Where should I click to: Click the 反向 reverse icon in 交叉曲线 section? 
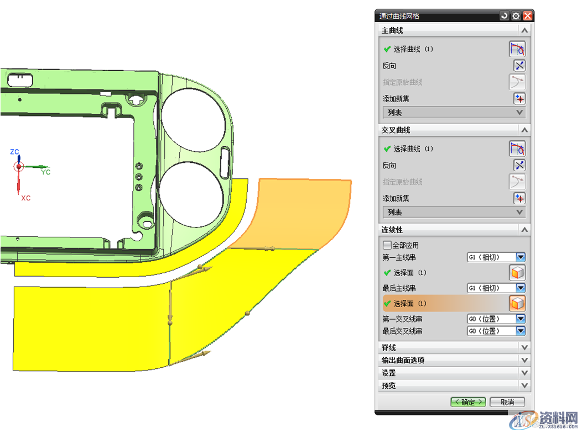click(x=519, y=165)
